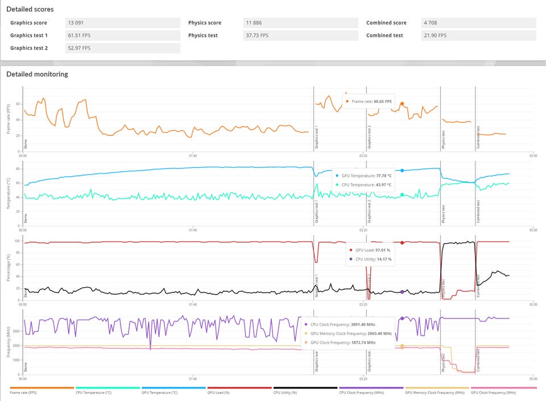
Task: Click the blue GPU temperature data point
Action: tap(402, 171)
